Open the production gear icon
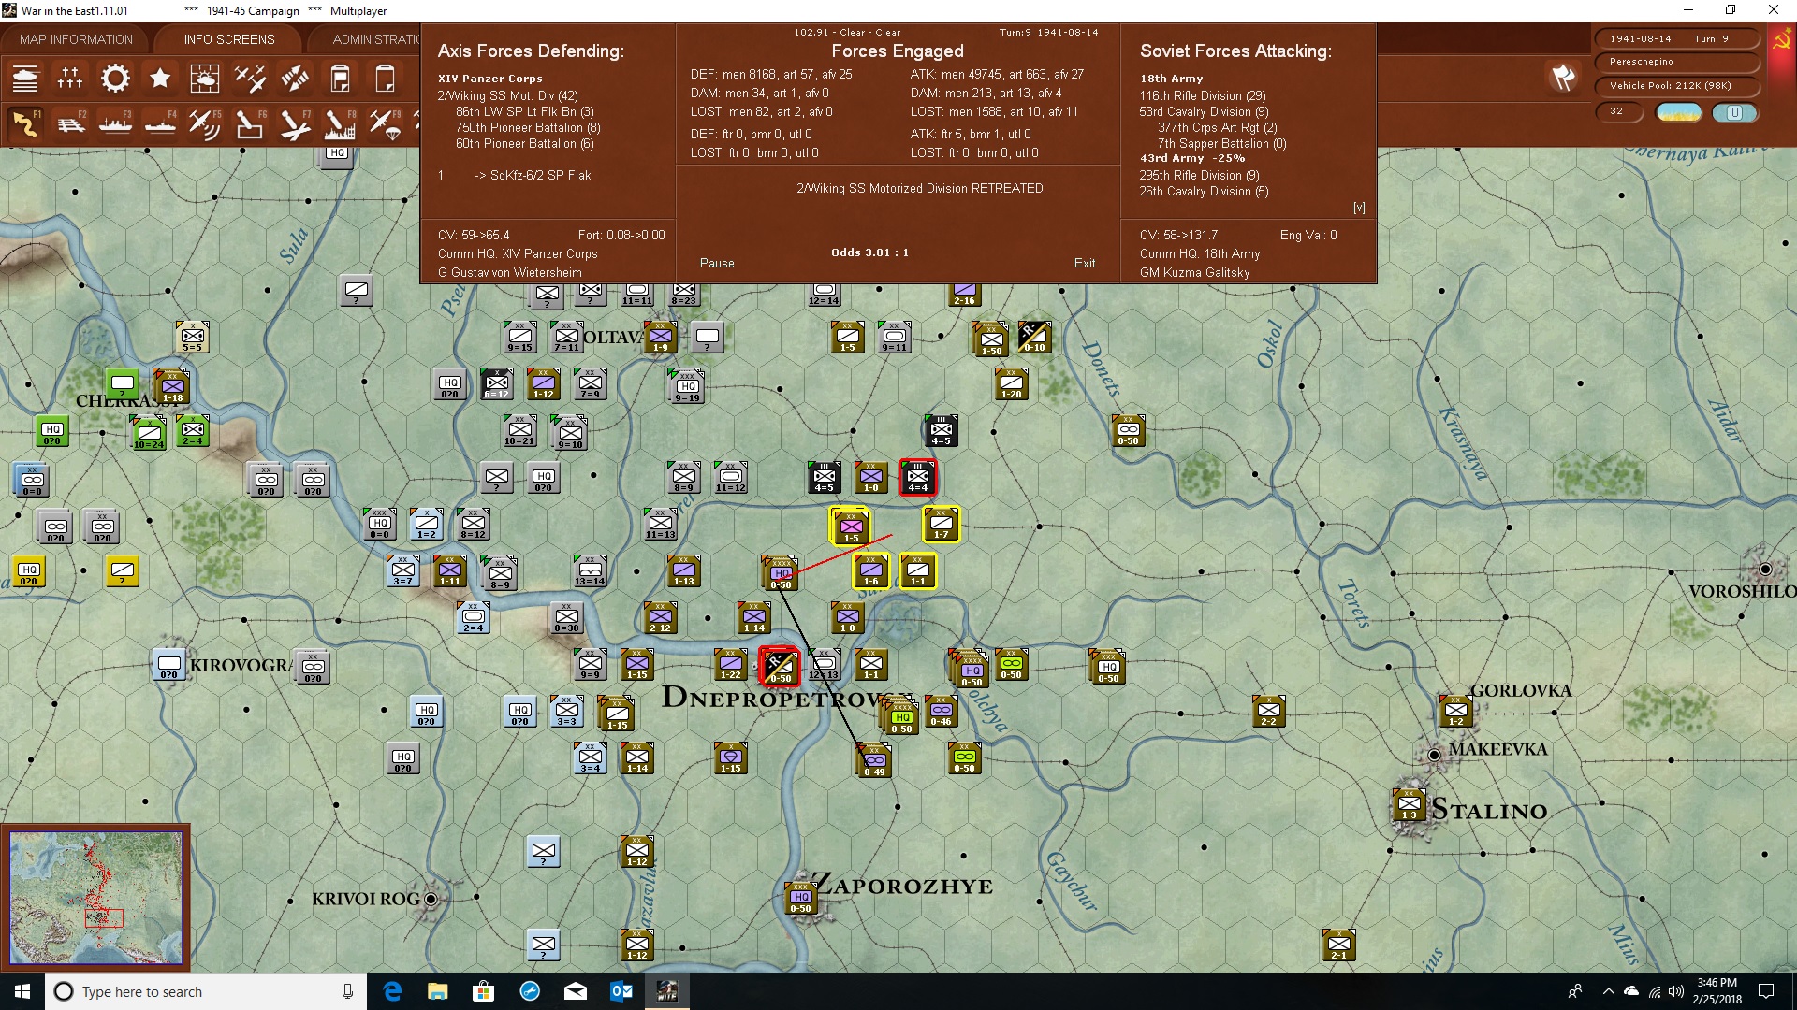 pyautogui.click(x=115, y=79)
